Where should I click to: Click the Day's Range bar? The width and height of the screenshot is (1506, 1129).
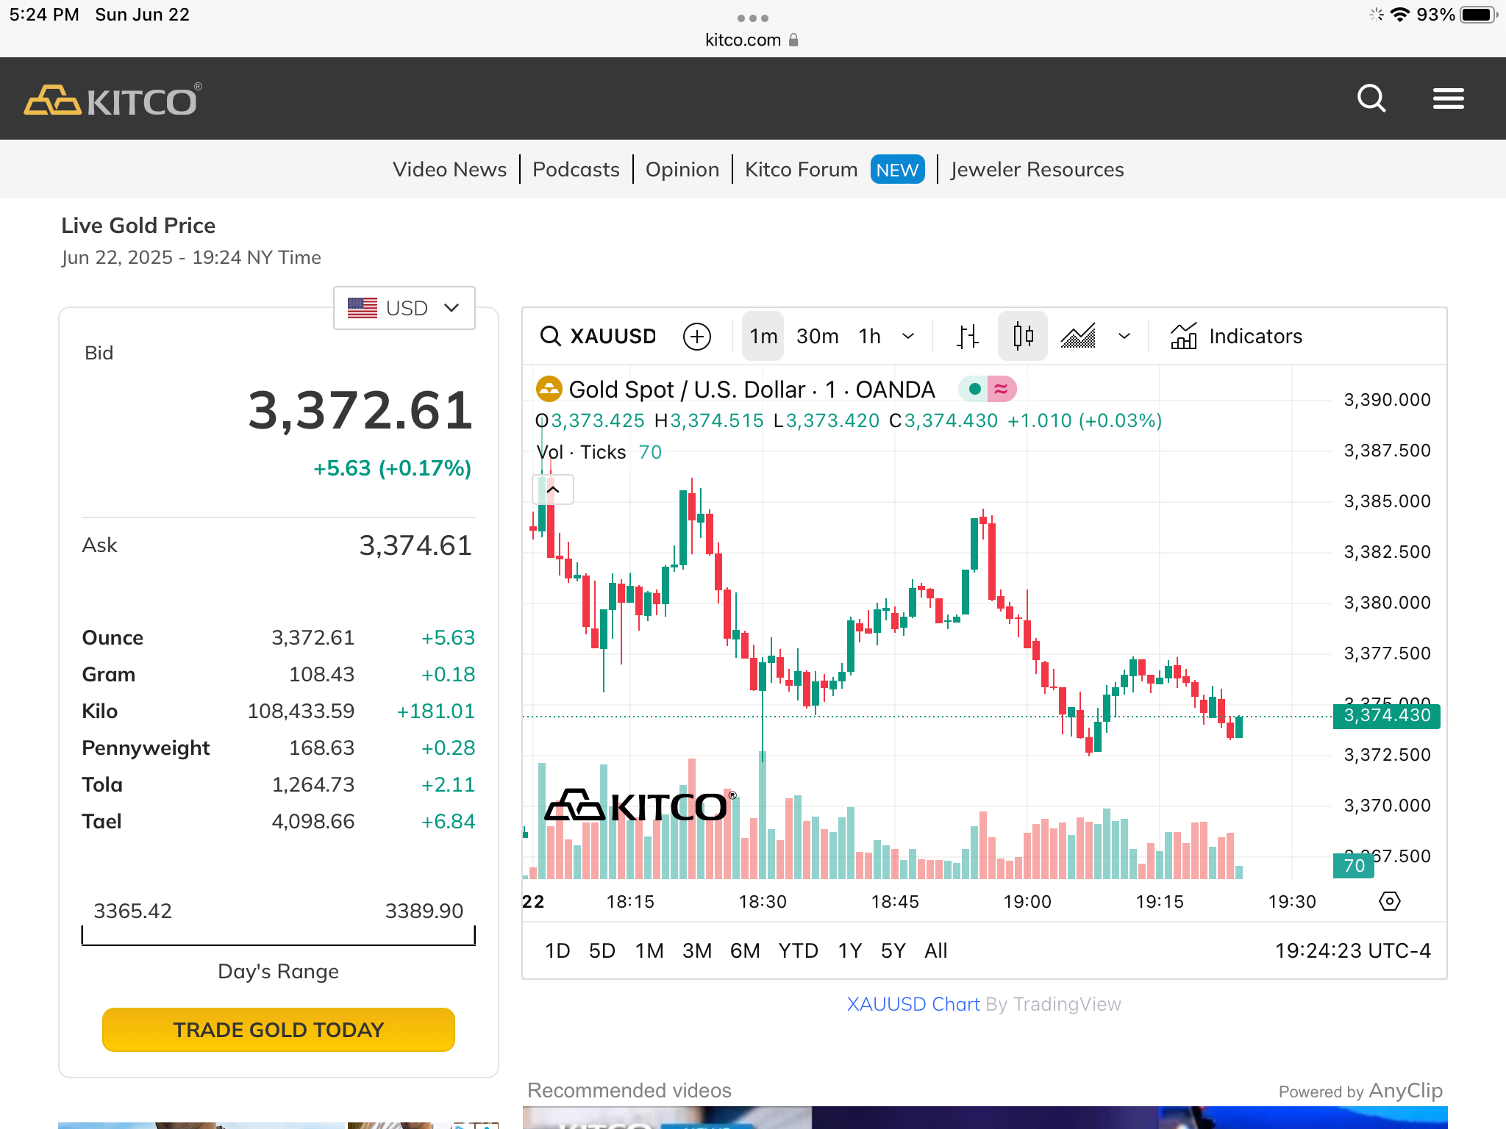pyautogui.click(x=279, y=936)
